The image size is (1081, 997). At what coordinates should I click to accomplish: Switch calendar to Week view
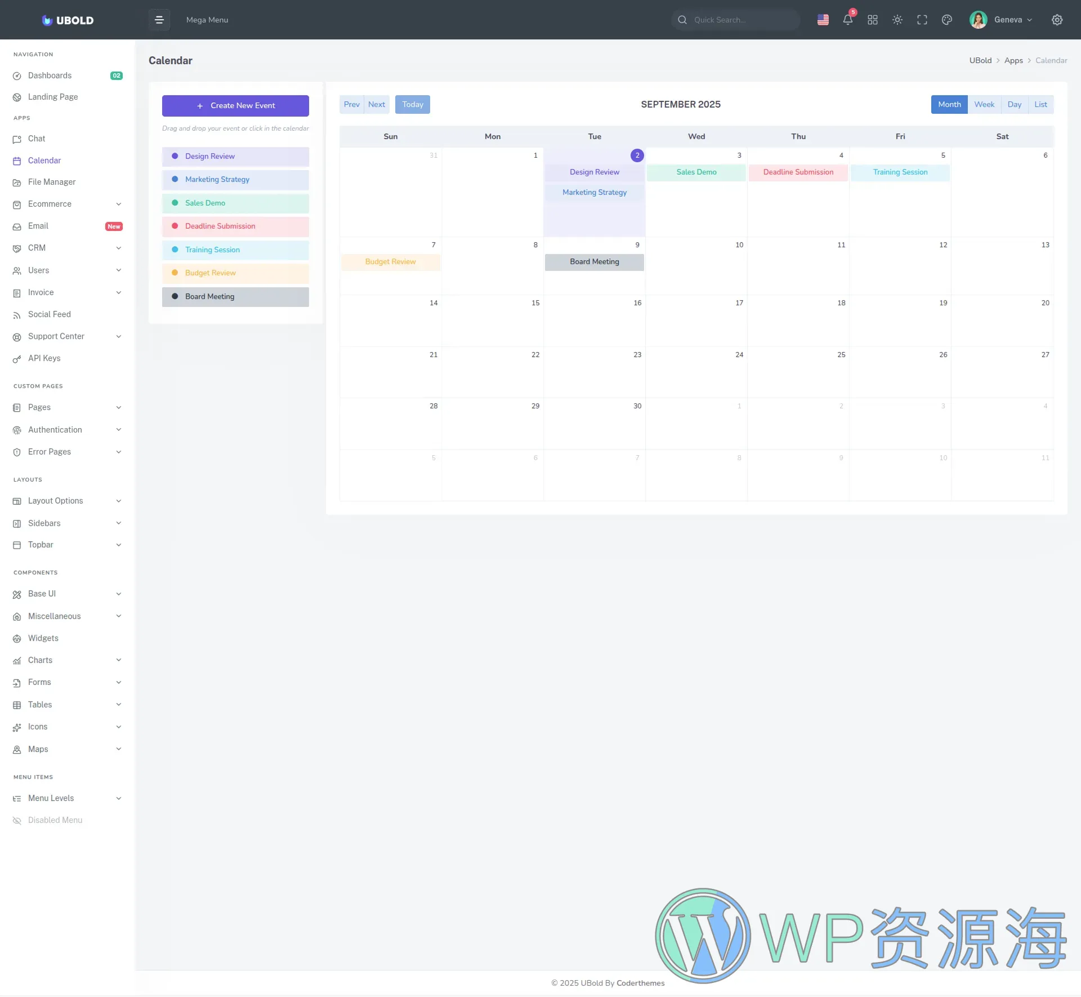click(984, 104)
